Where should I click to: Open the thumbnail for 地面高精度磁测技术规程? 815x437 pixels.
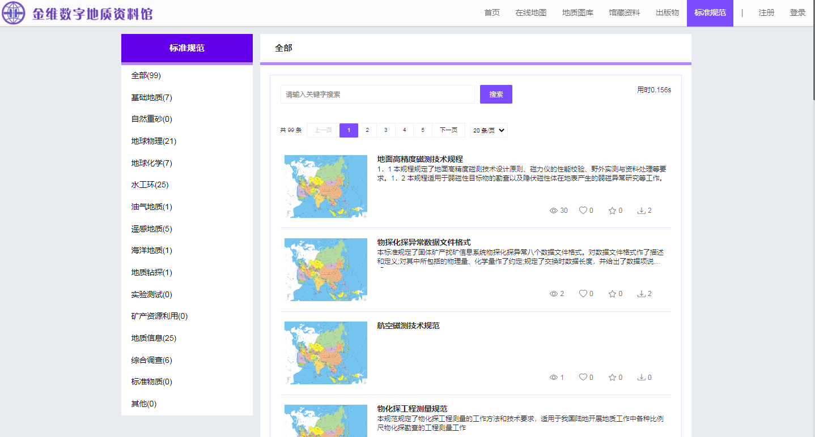(325, 186)
